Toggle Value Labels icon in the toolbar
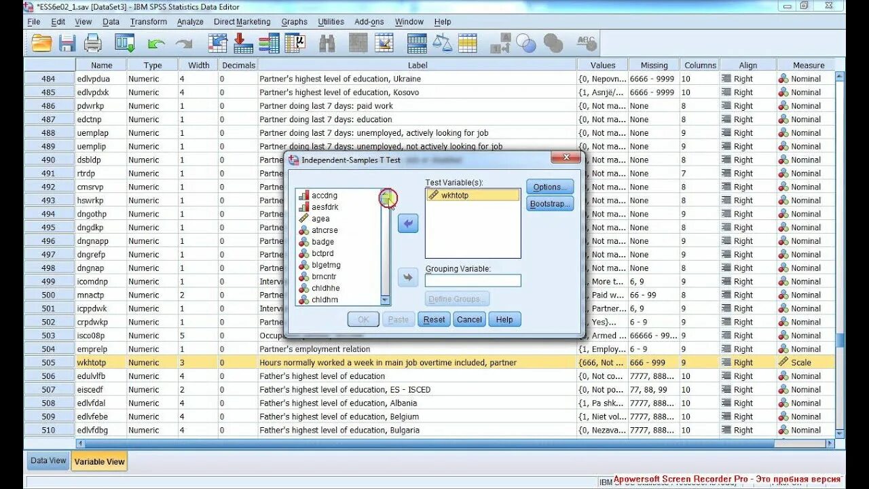Screen dimensions: 869x489 500,43
